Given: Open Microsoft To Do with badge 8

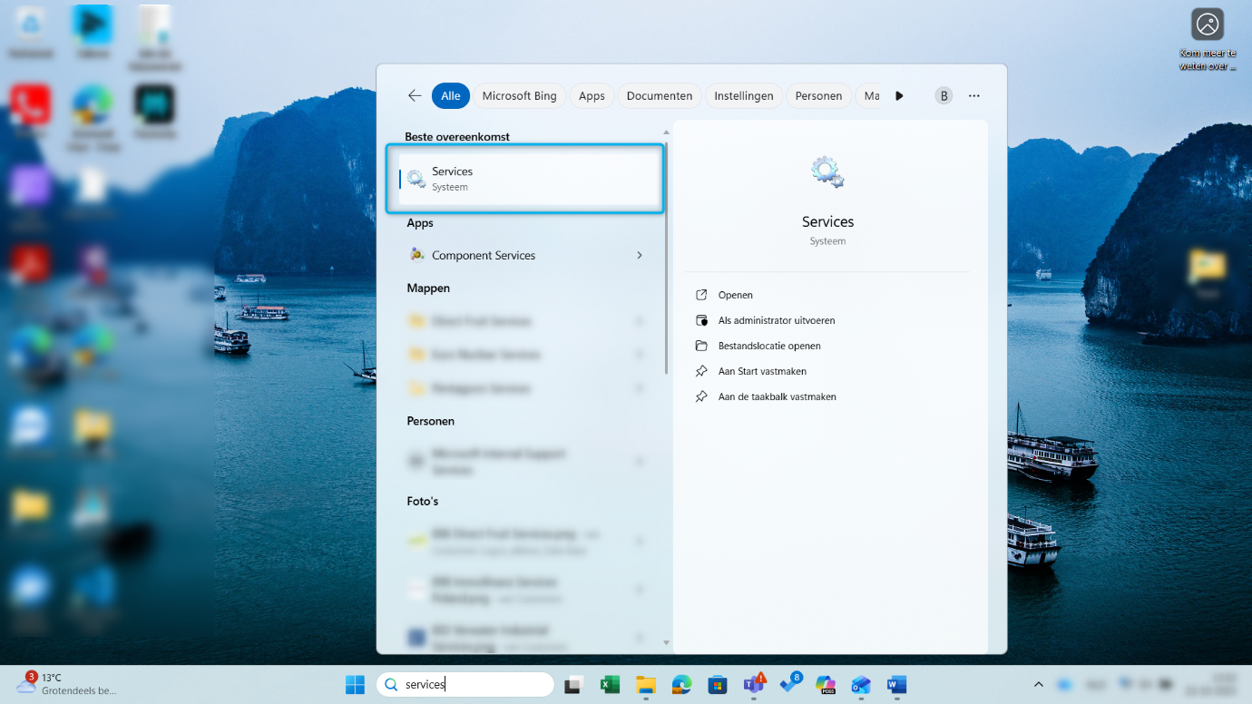Looking at the screenshot, I should [790, 684].
